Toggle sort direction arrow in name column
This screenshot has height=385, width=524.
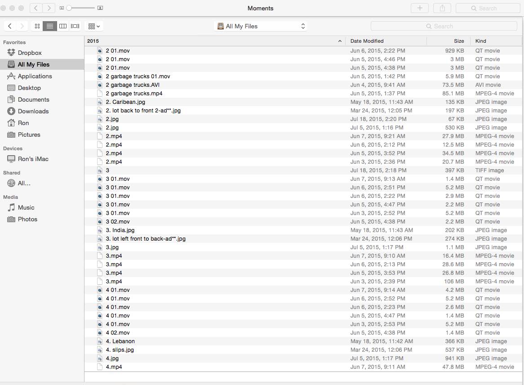click(x=340, y=41)
